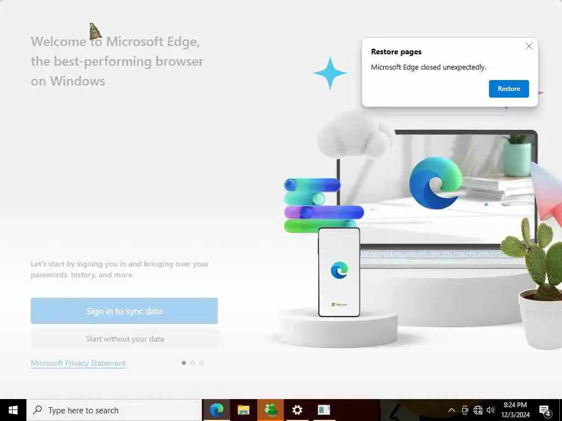Click 'Microsoft Edge closed unexpectedly.' message
The height and width of the screenshot is (421, 562).
pos(428,67)
